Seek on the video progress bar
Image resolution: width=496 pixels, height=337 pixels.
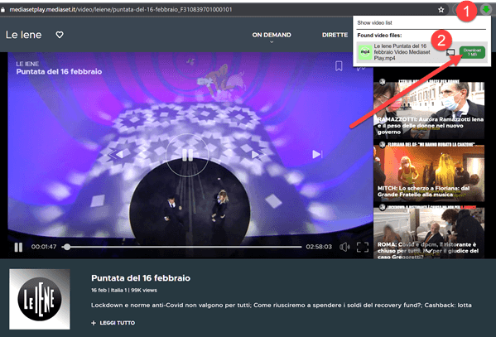[182, 247]
